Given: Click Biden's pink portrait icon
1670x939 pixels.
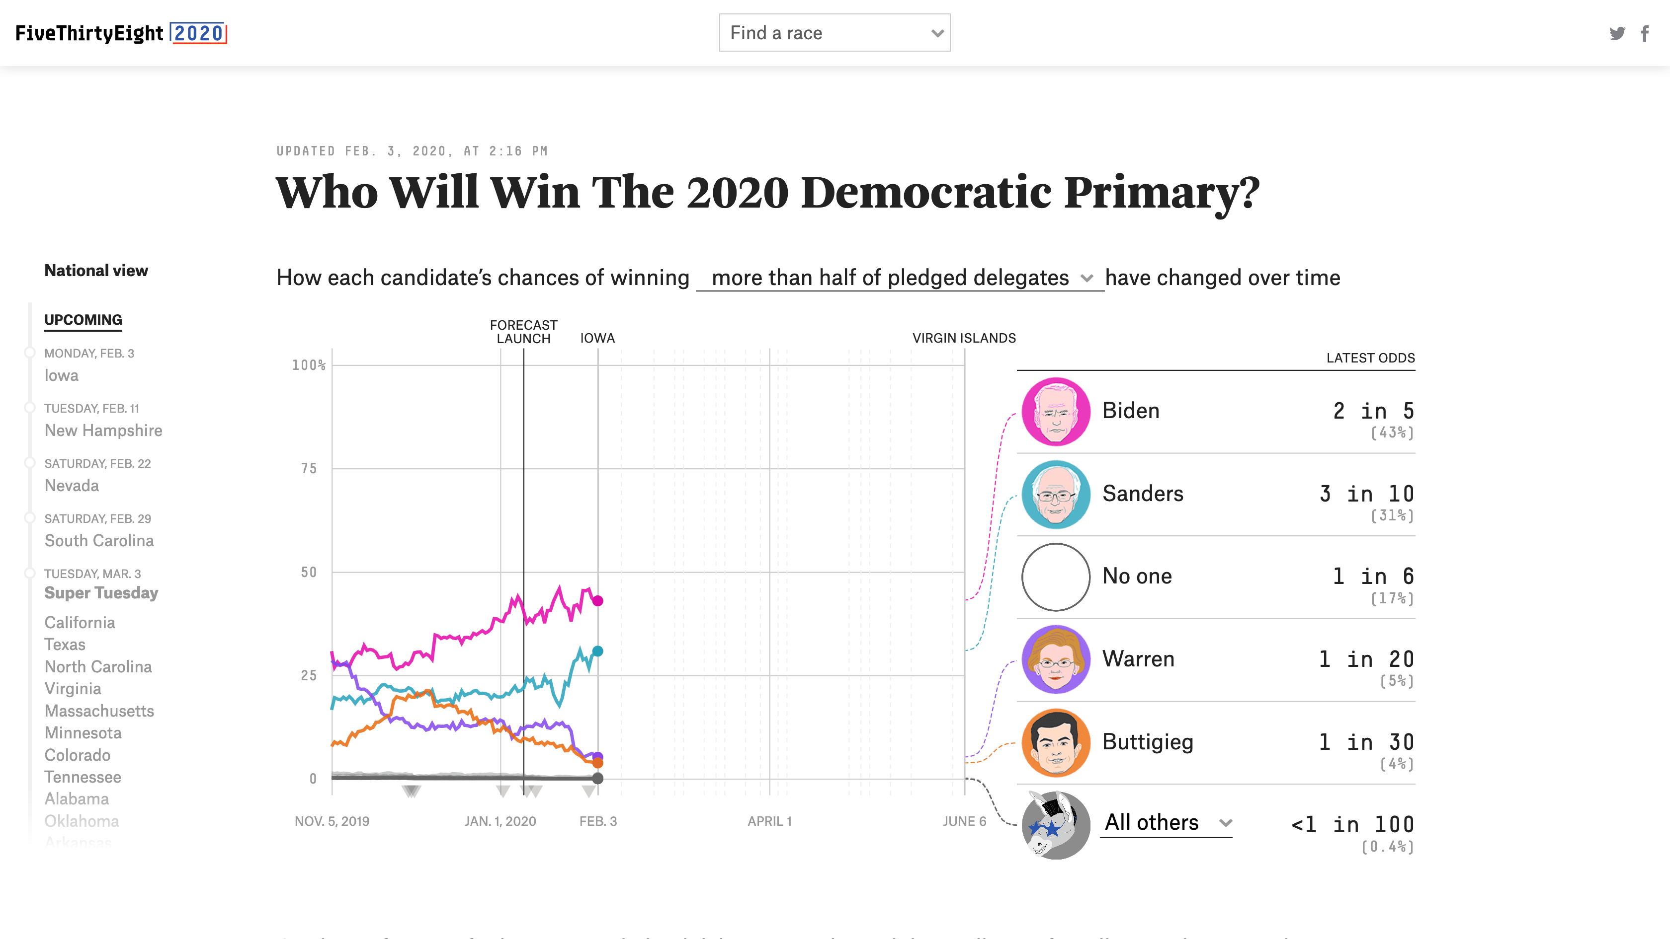Looking at the screenshot, I should coord(1055,411).
